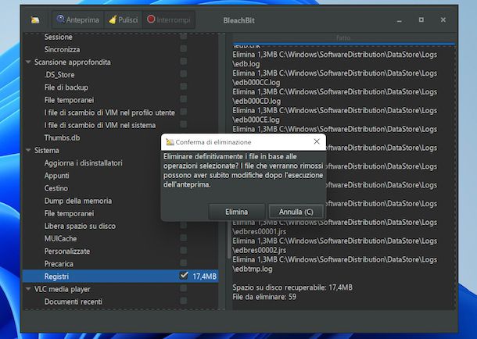Select the highlighted Registri row
Viewport: 477px width, 339px height.
click(120, 277)
